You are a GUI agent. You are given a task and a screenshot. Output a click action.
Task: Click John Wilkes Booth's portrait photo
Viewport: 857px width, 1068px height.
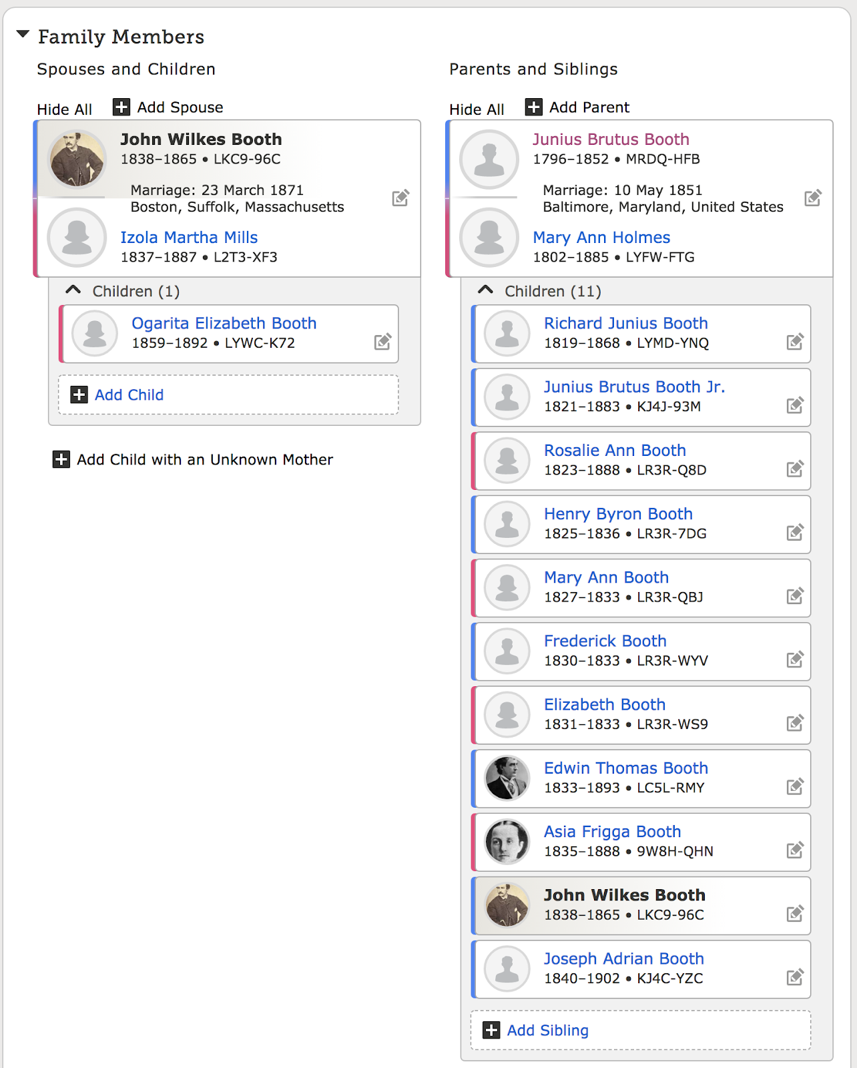click(x=76, y=158)
